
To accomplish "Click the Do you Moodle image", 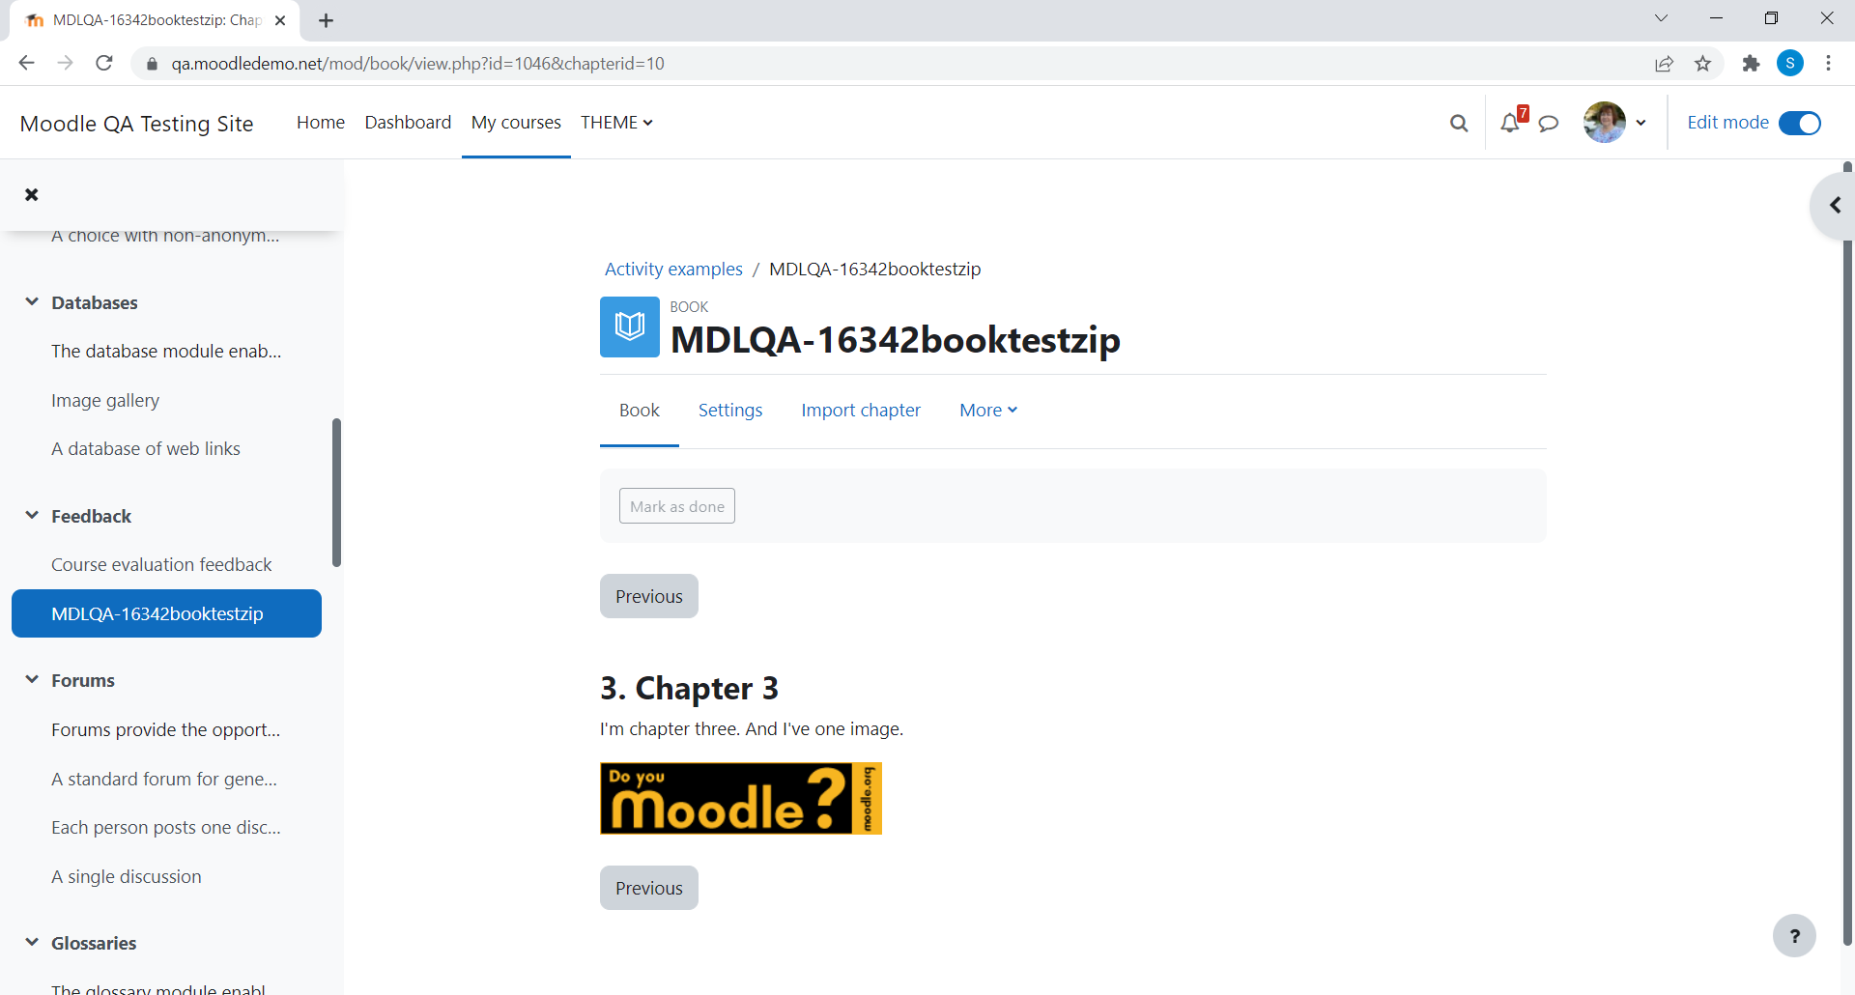I will tap(741, 799).
